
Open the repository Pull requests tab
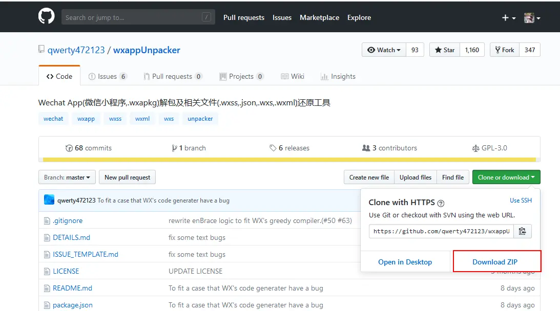click(x=173, y=76)
